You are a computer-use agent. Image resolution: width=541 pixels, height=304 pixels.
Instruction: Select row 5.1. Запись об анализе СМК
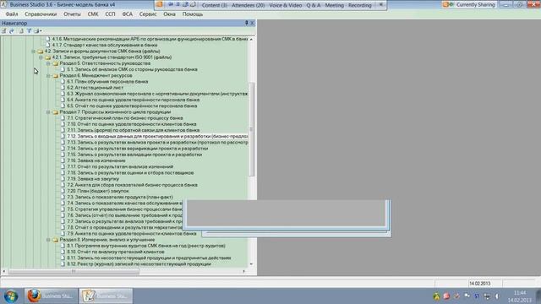[132, 69]
